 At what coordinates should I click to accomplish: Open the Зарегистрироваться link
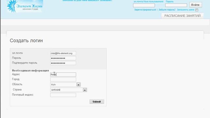(145, 10)
